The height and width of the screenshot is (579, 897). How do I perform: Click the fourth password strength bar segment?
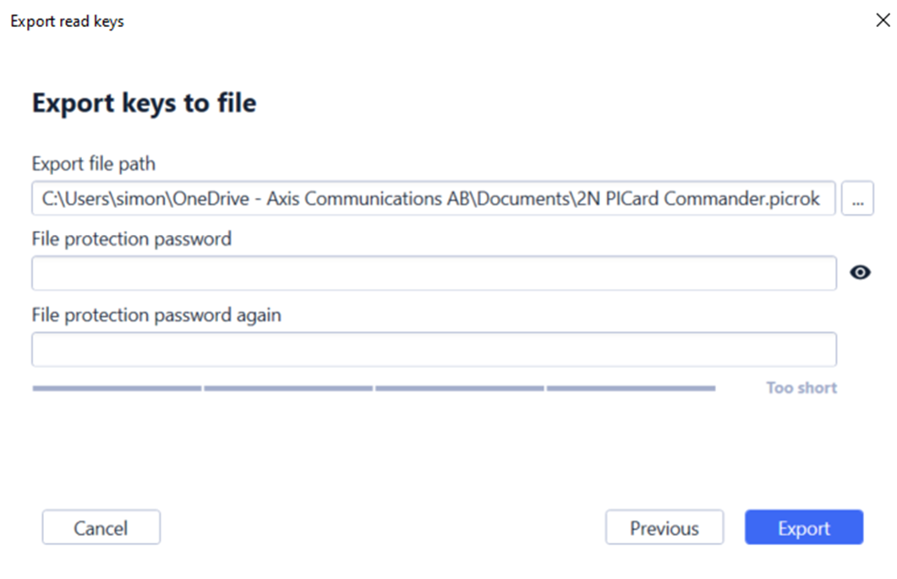pos(631,389)
